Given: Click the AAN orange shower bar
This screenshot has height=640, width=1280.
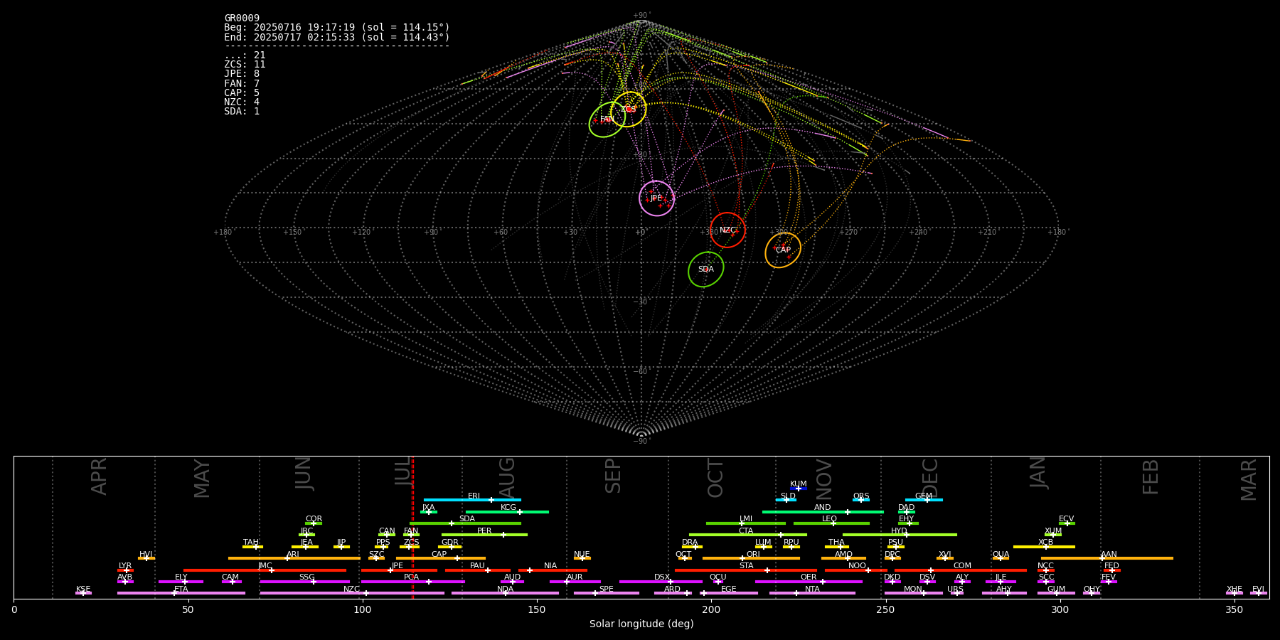Looking at the screenshot, I should point(1107,558).
